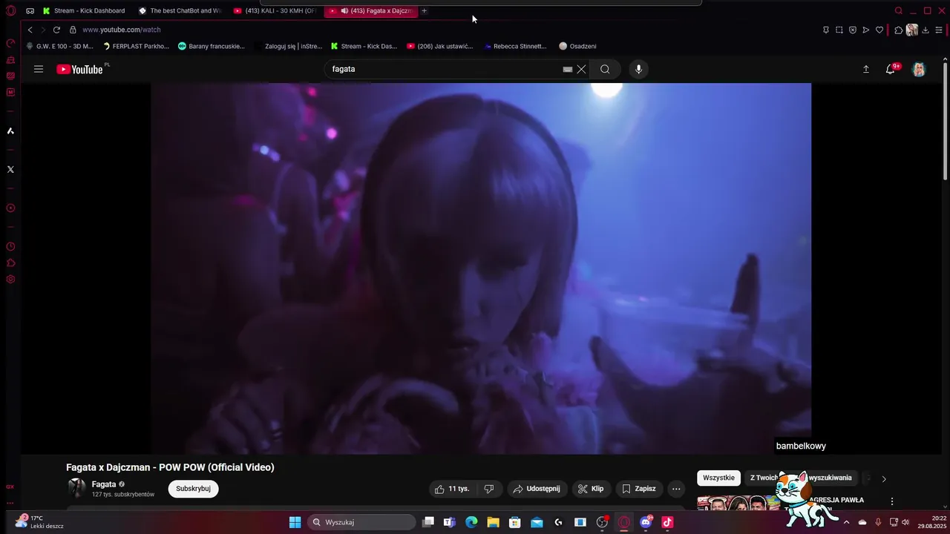
Task: Switch to the Stream - Kick Dashboard tab
Action: pyautogui.click(x=84, y=11)
